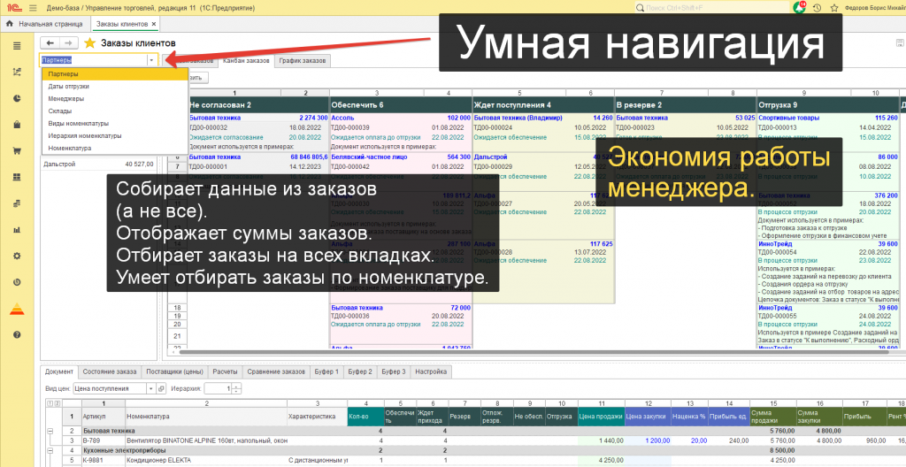
Task: Open the Сравнение заказов tab
Action: (277, 371)
